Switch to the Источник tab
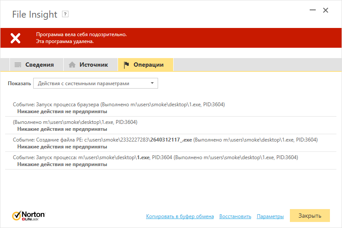Screen dimensions: 342x228 pos(90,65)
